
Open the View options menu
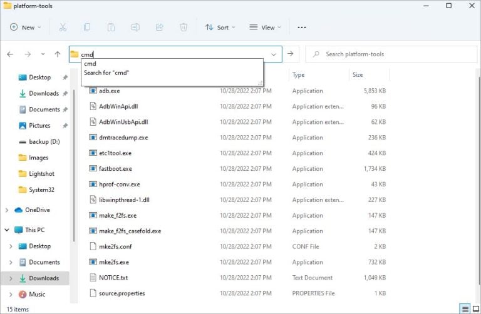(x=265, y=28)
